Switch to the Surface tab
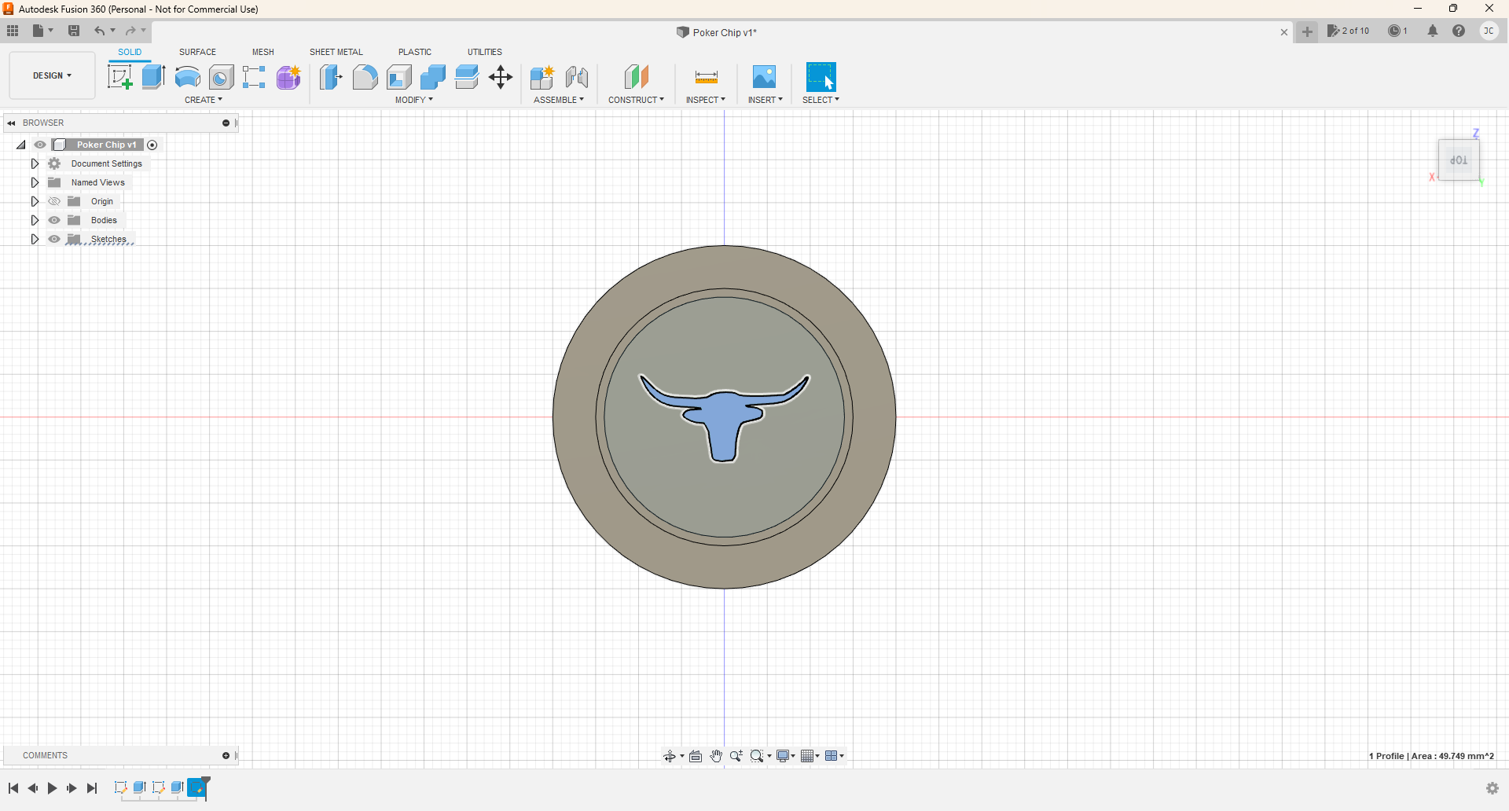 pos(197,52)
